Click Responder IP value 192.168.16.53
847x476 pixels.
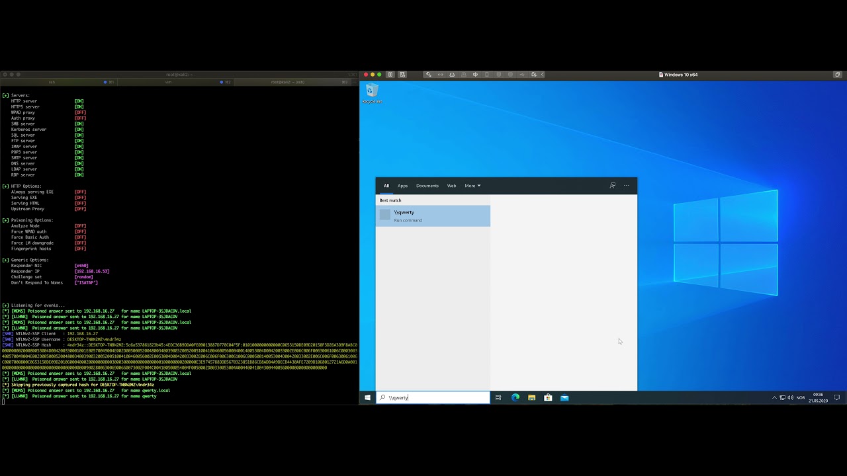tap(92, 271)
